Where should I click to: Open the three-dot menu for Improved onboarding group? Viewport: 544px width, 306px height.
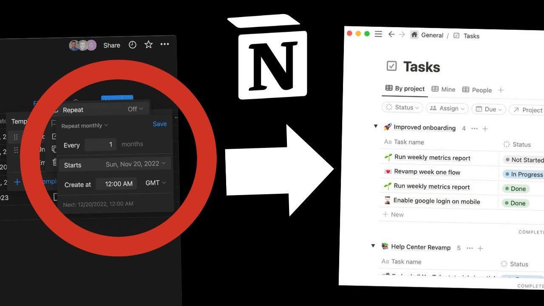click(475, 128)
